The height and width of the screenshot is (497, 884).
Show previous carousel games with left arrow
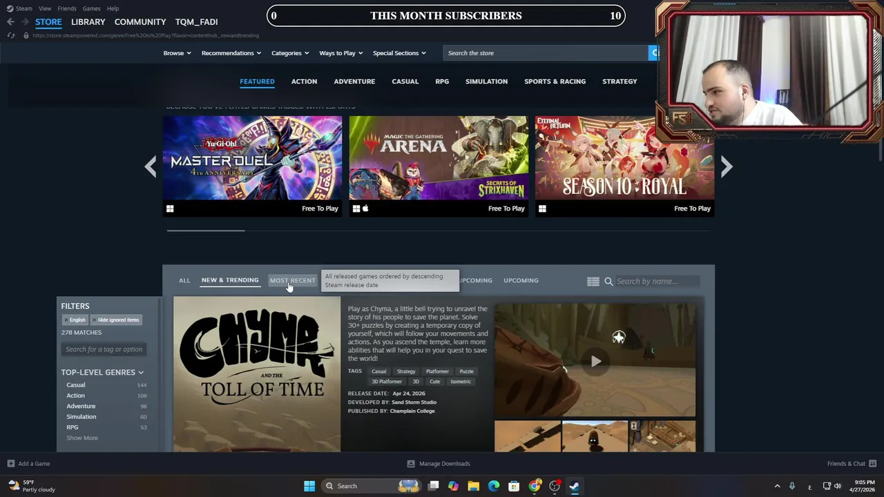pyautogui.click(x=151, y=166)
